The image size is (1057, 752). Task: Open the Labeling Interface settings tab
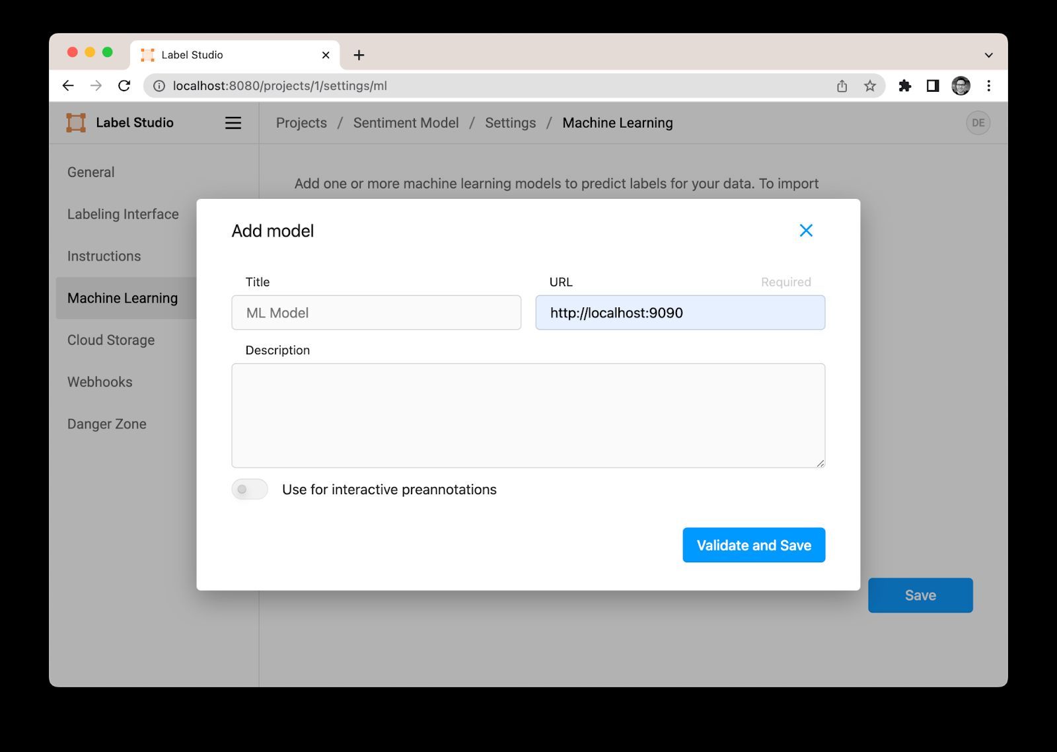tap(123, 214)
